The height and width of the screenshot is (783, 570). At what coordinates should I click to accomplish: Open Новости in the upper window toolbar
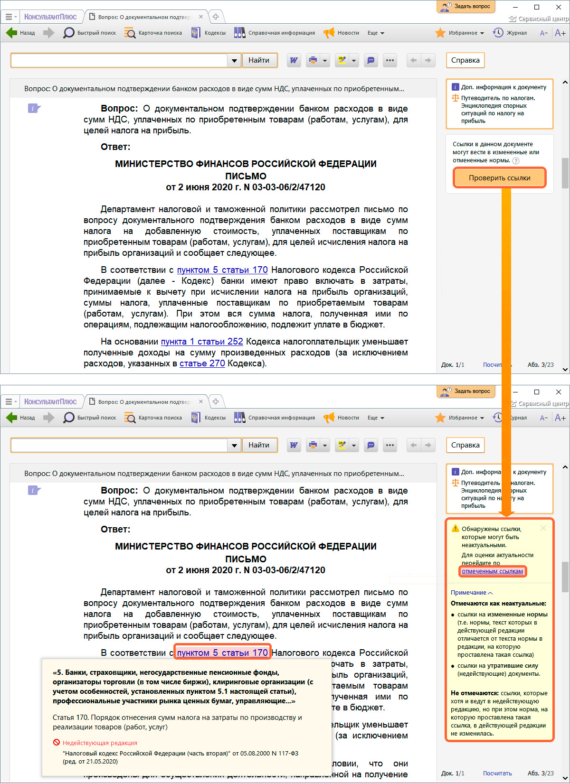[342, 33]
